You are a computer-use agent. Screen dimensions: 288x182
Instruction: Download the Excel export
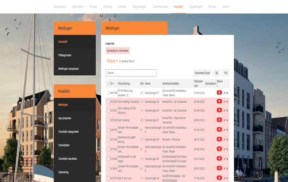coord(202,73)
